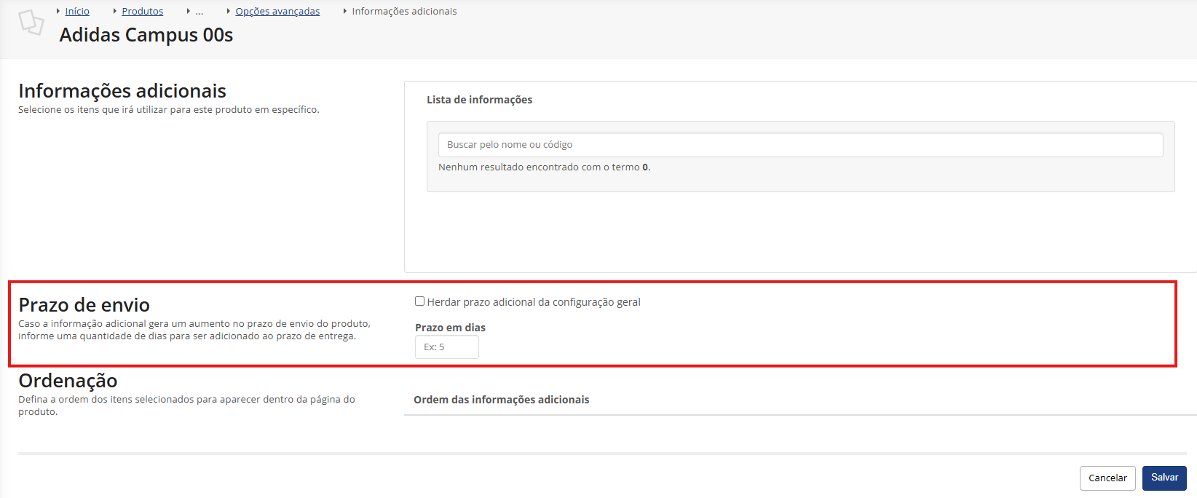The height and width of the screenshot is (498, 1197).
Task: Click 'Informações adicionais' breadcrumb text
Action: click(x=404, y=12)
